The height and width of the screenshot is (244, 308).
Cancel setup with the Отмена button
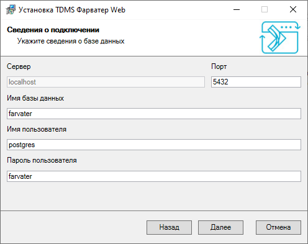pyautogui.click(x=278, y=227)
